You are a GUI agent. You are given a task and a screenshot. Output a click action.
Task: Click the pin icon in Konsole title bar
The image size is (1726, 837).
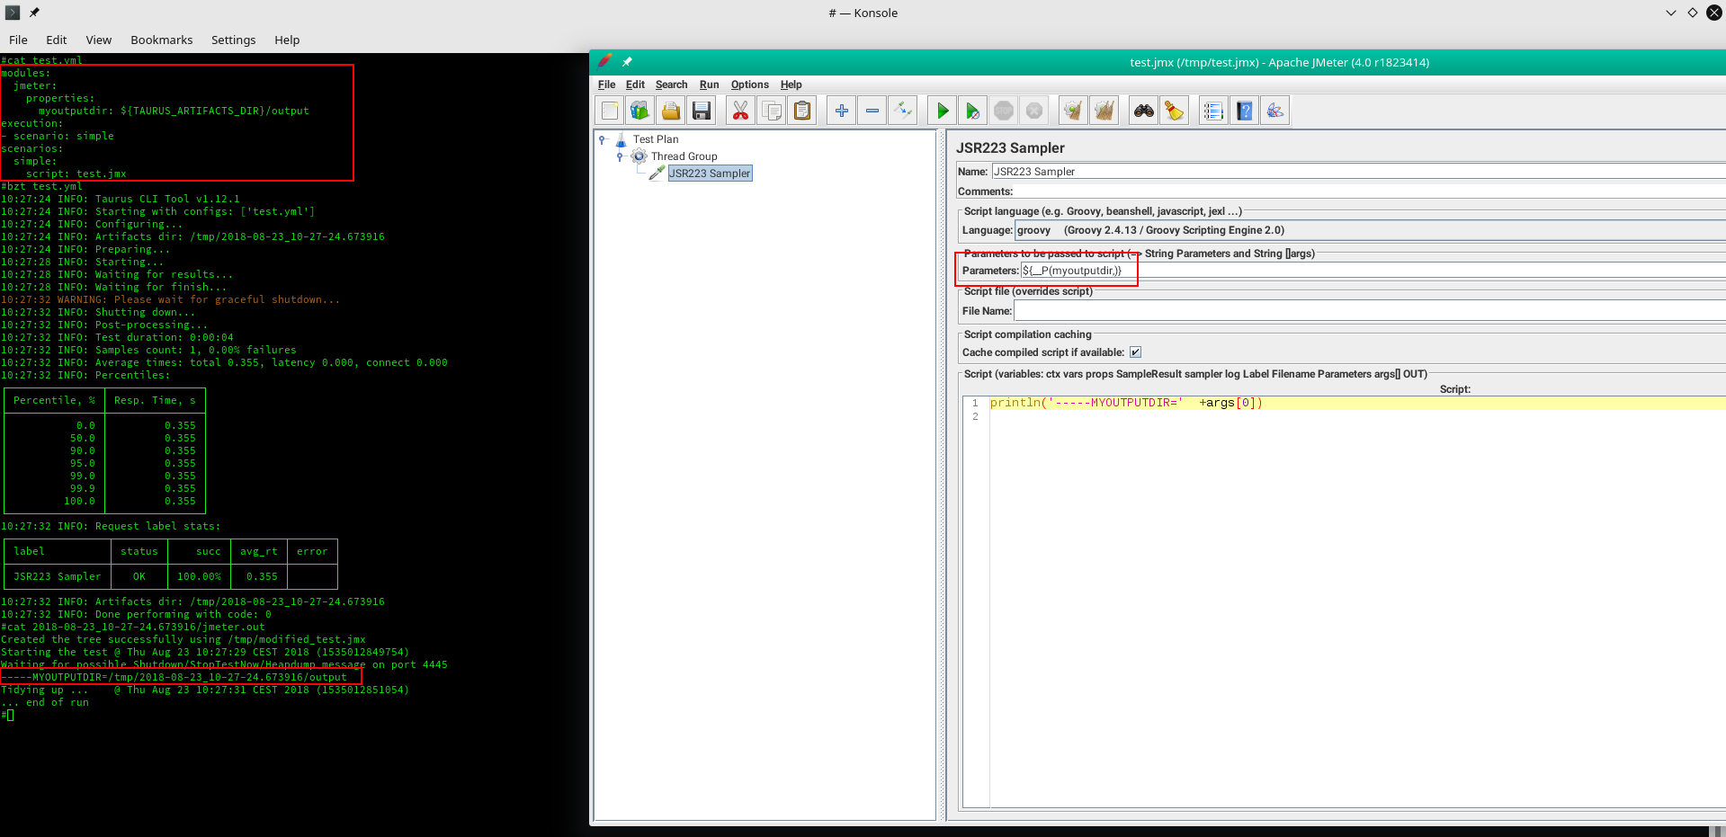point(34,13)
